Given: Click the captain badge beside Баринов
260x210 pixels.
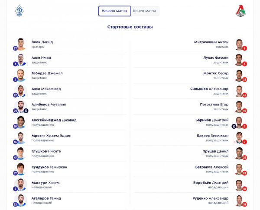Looking at the screenshot, I should 234,126.
